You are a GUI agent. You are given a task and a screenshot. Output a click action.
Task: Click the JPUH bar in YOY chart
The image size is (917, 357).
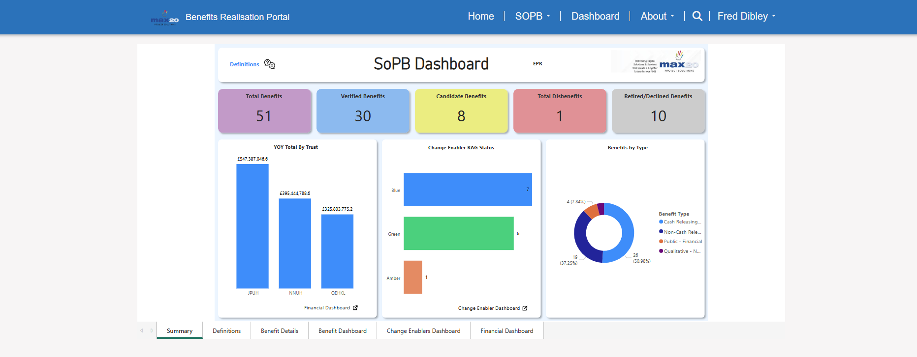[253, 226]
